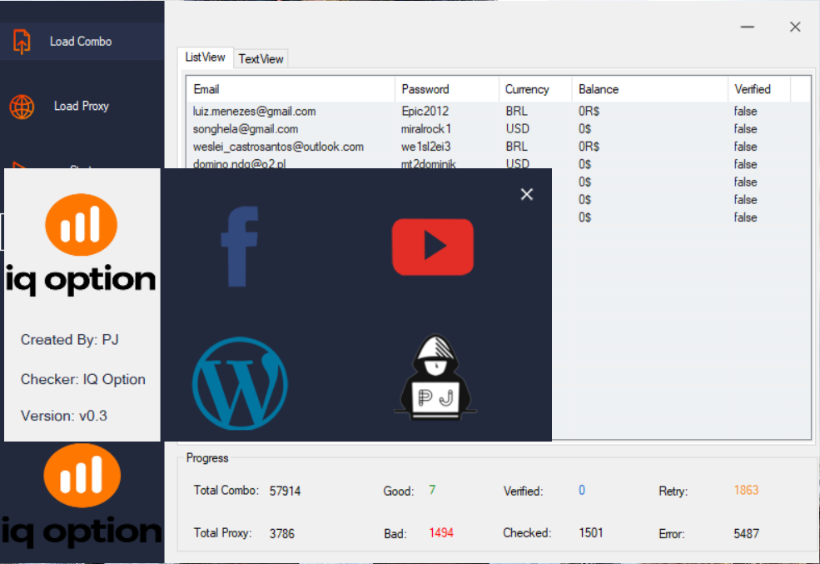
Task: Click the "Total Combo:" label
Action: 226,490
